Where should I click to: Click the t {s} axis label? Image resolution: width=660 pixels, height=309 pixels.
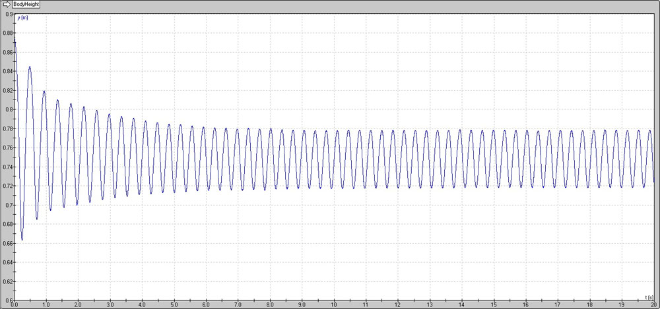click(x=649, y=296)
